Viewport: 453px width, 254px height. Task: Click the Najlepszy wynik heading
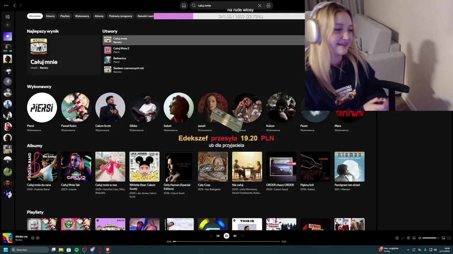(x=43, y=31)
